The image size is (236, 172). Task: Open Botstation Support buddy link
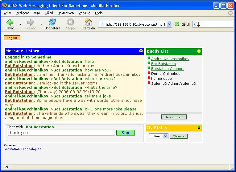(168, 69)
